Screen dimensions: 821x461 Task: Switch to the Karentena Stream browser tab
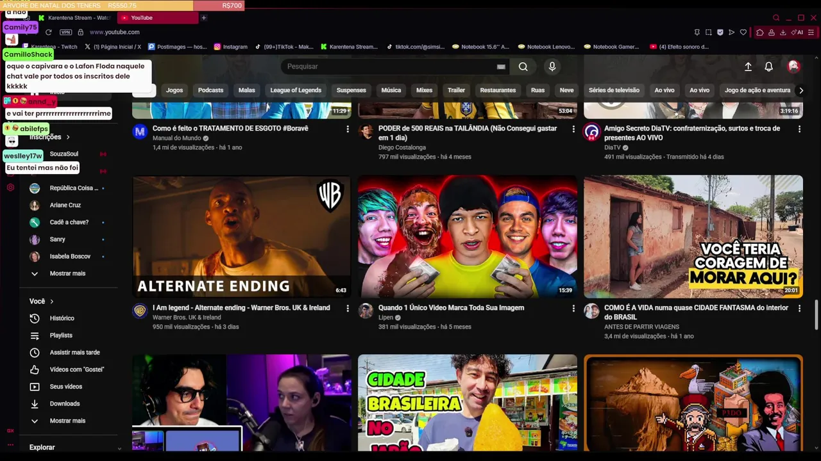click(x=74, y=18)
